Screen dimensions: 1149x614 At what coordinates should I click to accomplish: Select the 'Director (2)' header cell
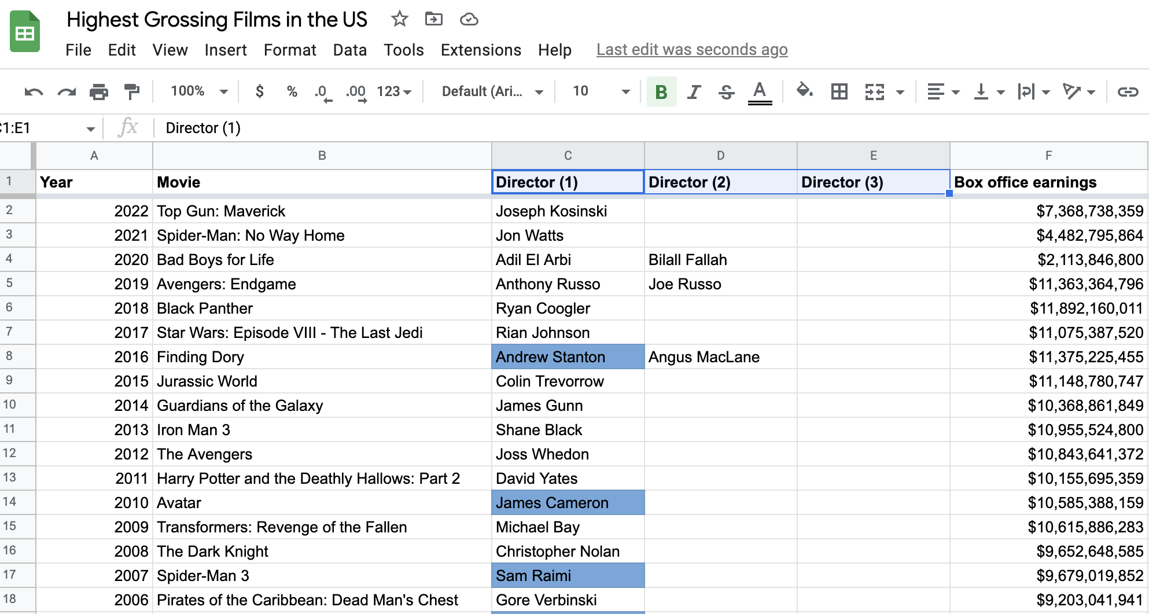[721, 182]
